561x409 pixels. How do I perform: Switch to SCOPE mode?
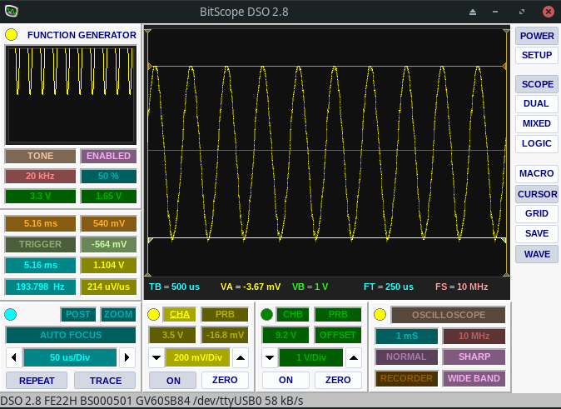point(537,84)
